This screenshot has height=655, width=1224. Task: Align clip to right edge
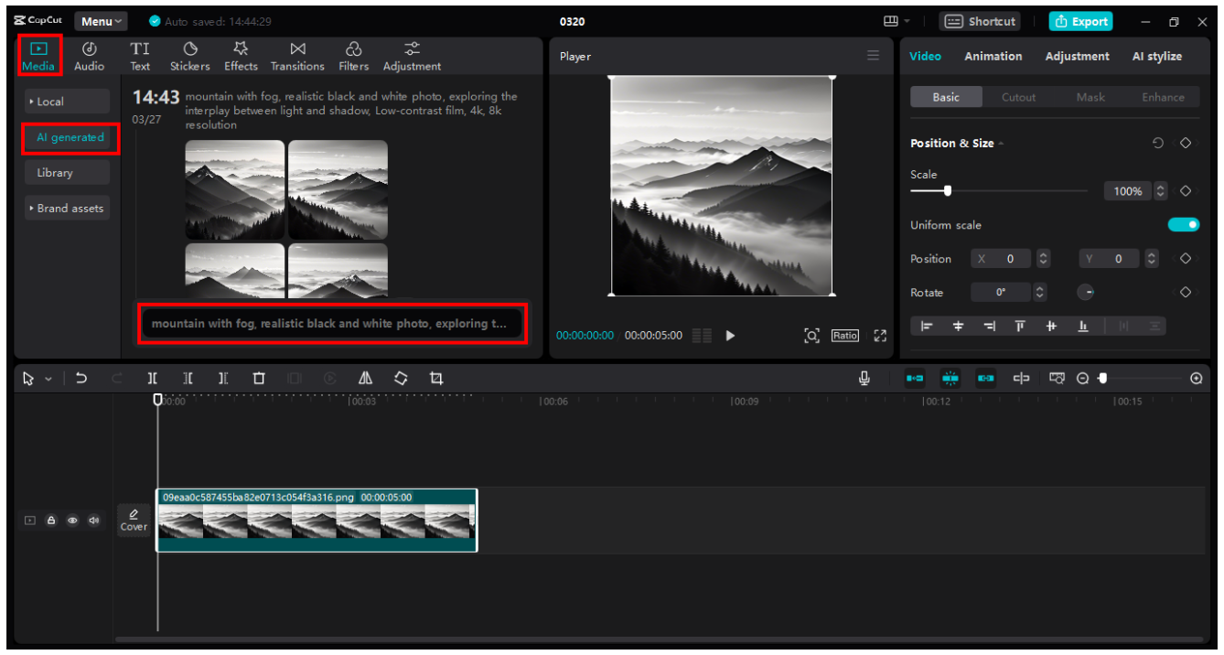[x=989, y=326]
